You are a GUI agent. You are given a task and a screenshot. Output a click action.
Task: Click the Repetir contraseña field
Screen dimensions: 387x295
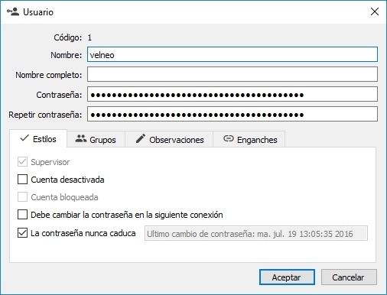(x=233, y=114)
